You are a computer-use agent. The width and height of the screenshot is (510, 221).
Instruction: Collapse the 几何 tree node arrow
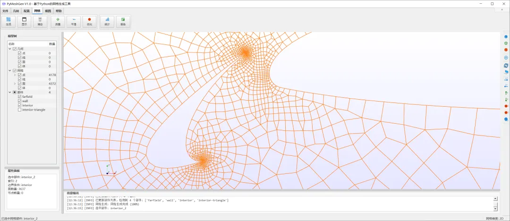pyautogui.click(x=10, y=49)
